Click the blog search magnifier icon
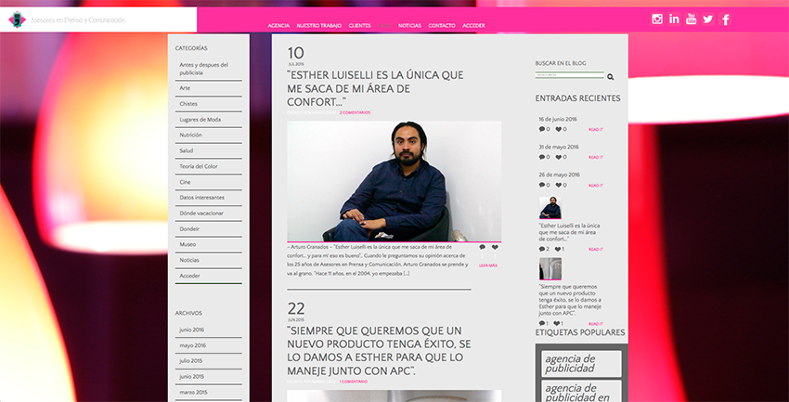789x402 pixels. [611, 77]
